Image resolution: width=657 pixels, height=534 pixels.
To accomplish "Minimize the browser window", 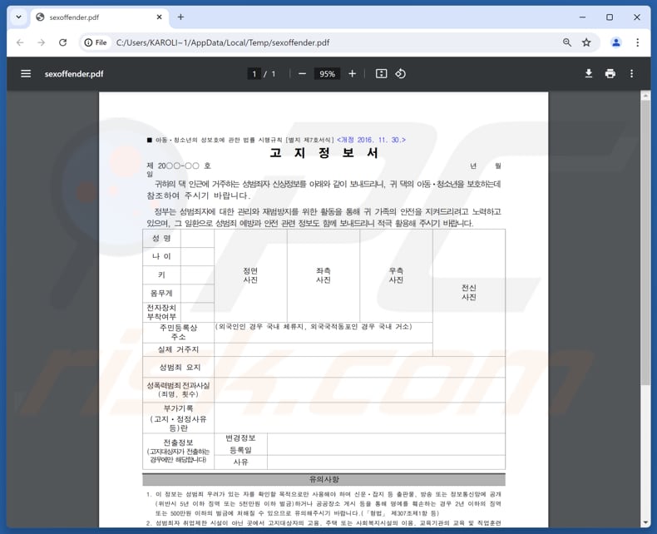I will [582, 17].
